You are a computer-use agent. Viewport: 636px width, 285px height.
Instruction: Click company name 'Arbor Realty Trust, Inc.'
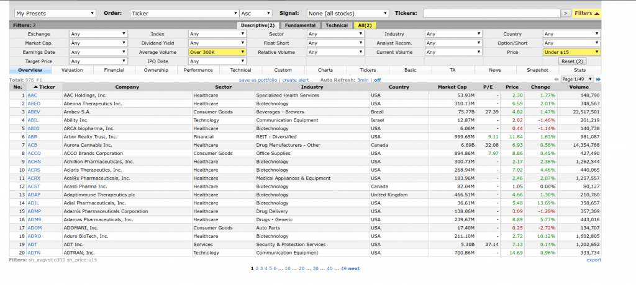pyautogui.click(x=91, y=137)
